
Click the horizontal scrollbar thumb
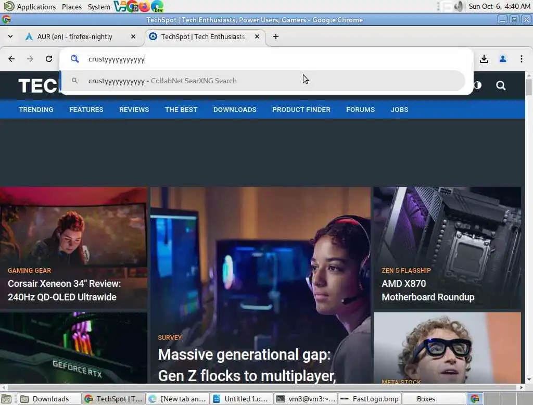(x=262, y=387)
